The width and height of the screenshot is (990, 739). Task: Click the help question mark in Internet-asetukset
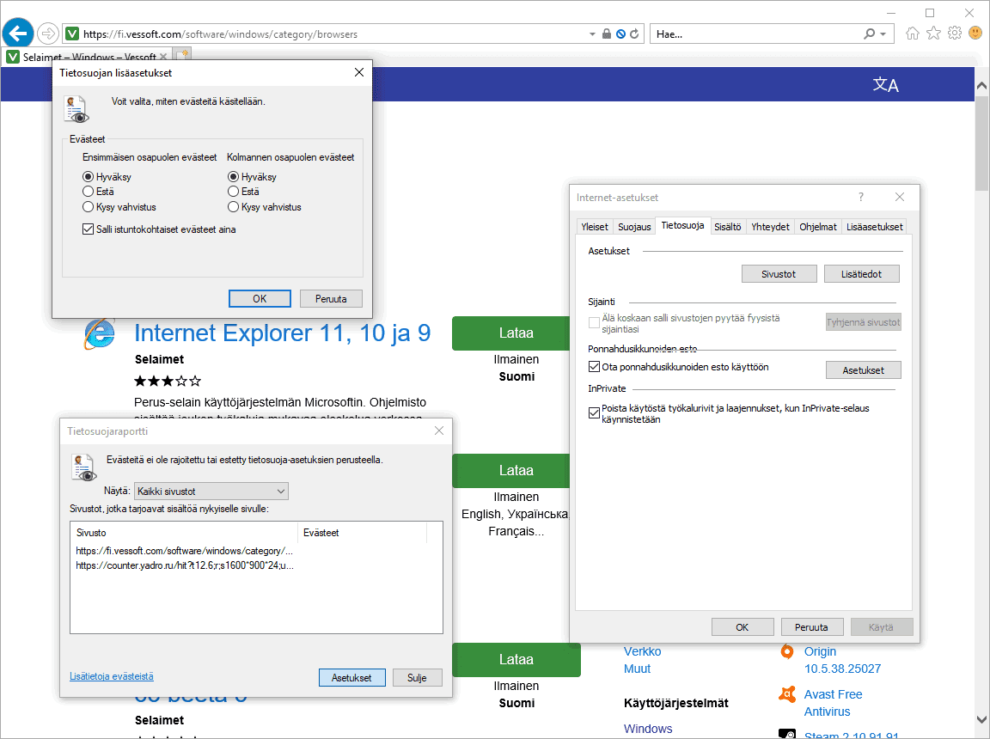coord(860,197)
